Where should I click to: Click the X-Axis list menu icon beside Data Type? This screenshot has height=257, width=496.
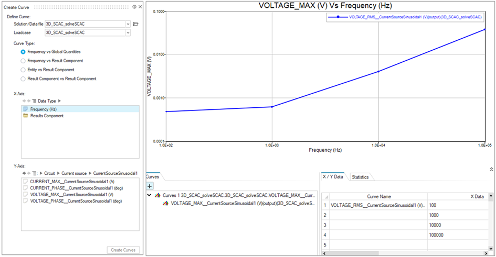point(34,100)
